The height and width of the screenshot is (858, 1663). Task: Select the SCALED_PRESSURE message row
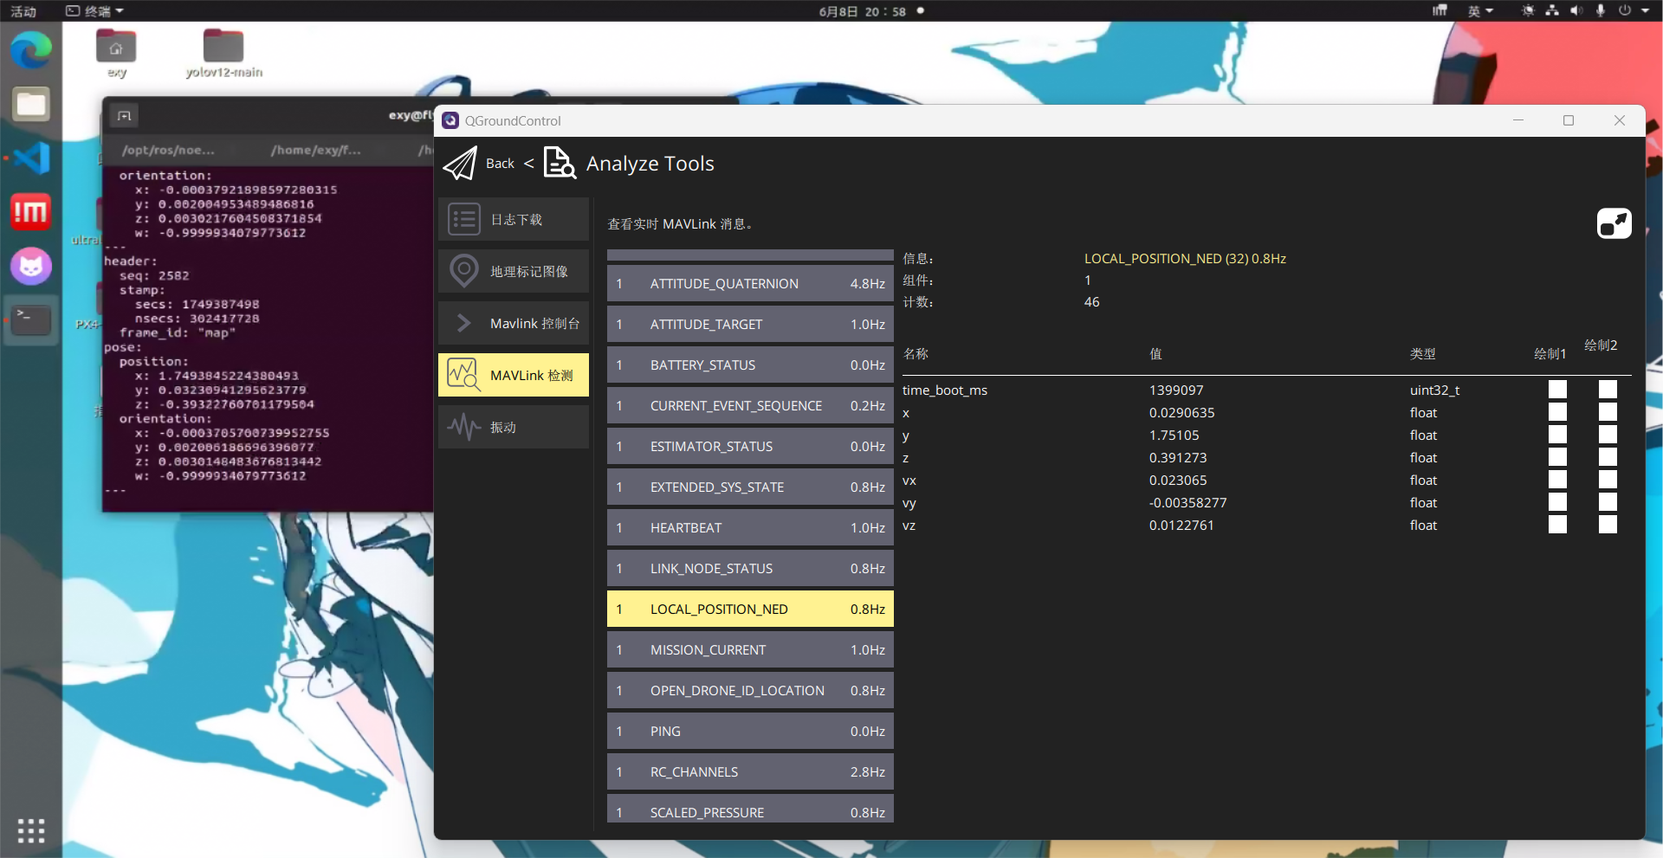point(750,810)
